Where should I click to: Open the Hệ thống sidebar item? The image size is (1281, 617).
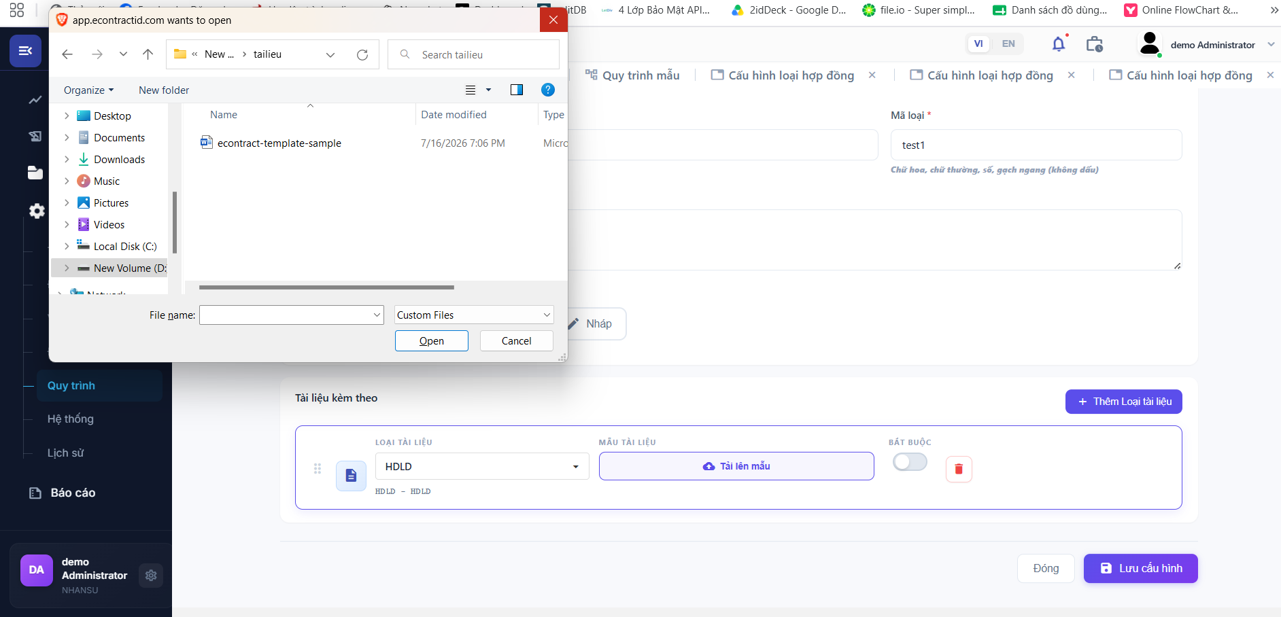71,419
